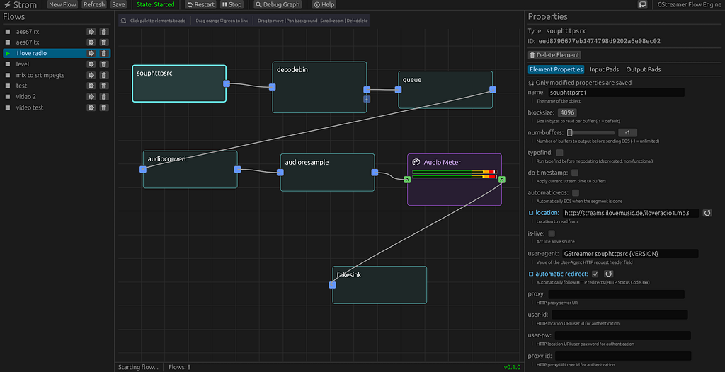Click the proxy-id input field
Screen dimensions: 725x372
[x=623, y=356]
